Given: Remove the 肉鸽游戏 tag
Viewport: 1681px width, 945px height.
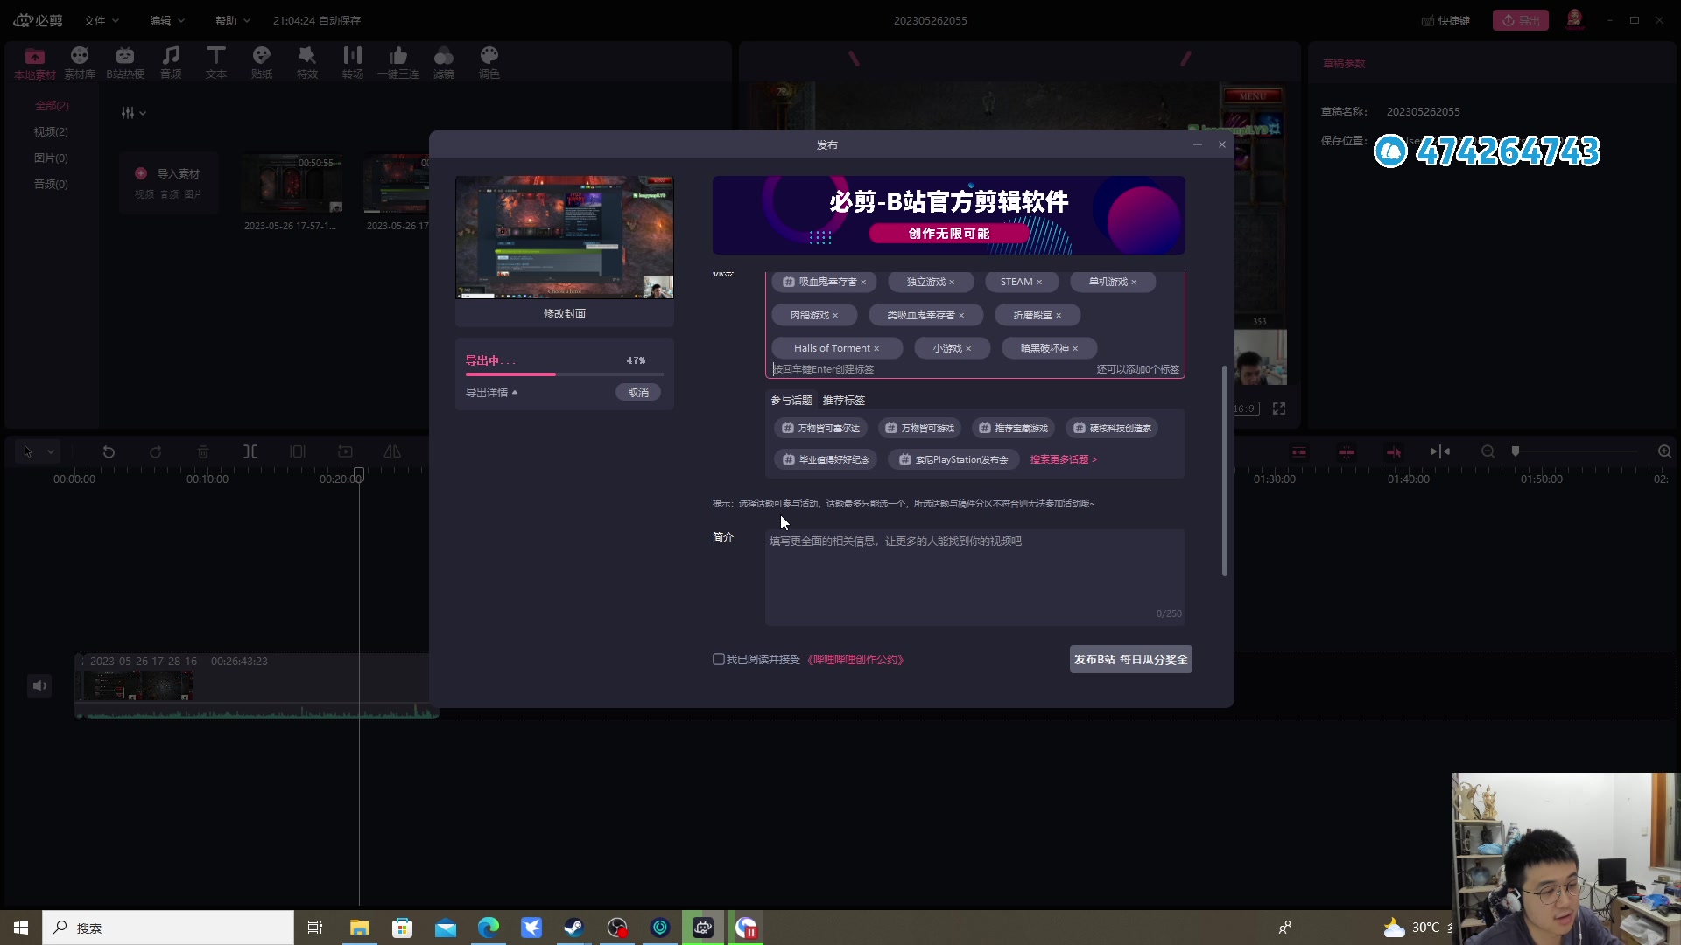Looking at the screenshot, I should (835, 315).
